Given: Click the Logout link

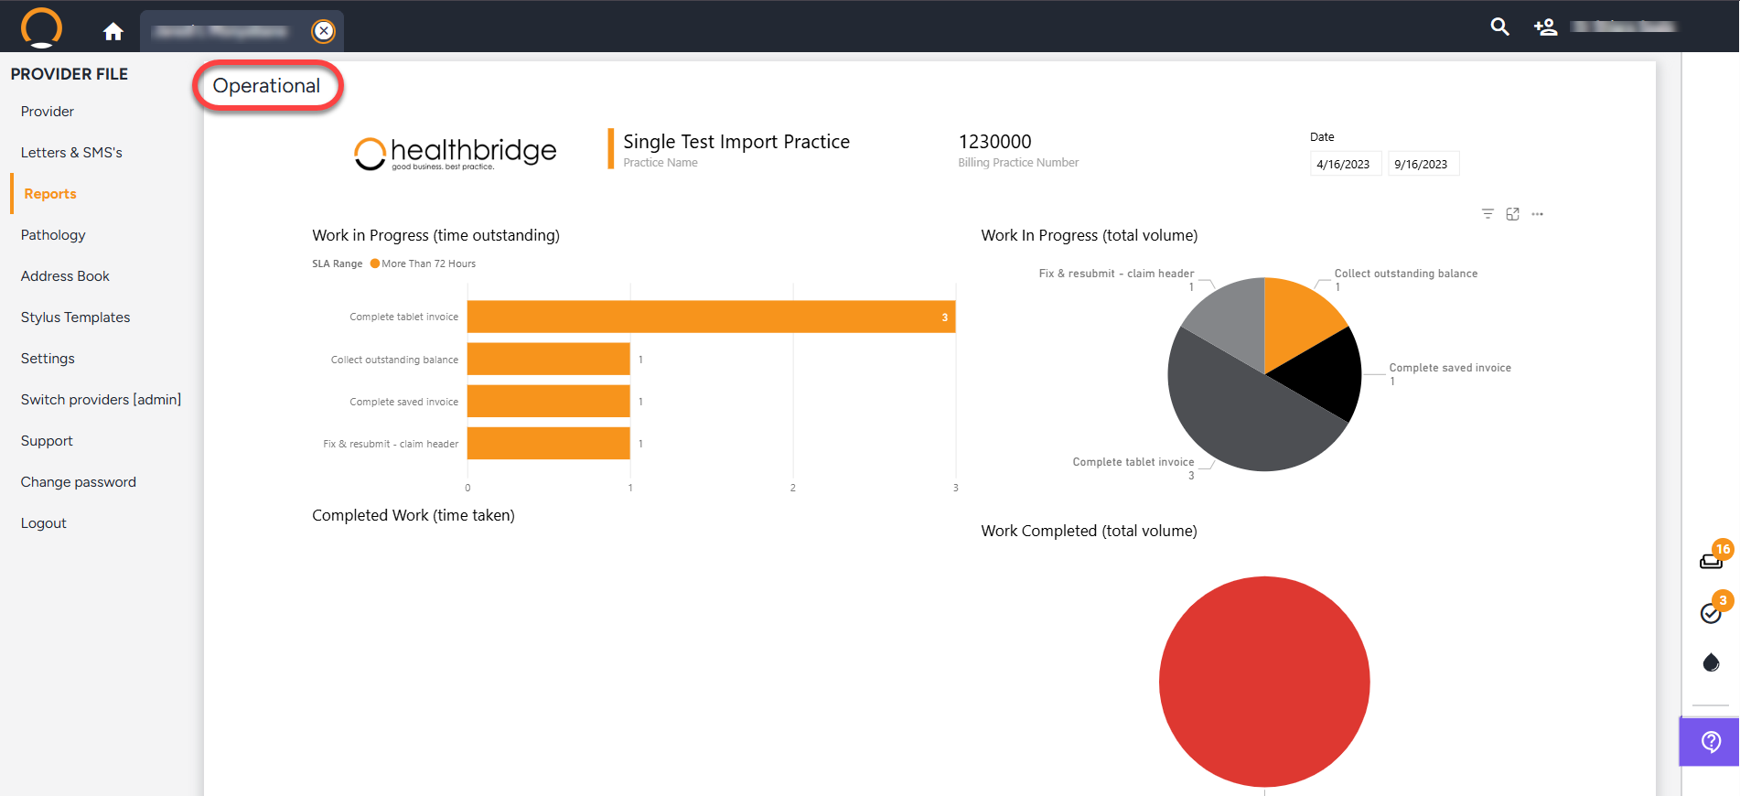Looking at the screenshot, I should [44, 523].
